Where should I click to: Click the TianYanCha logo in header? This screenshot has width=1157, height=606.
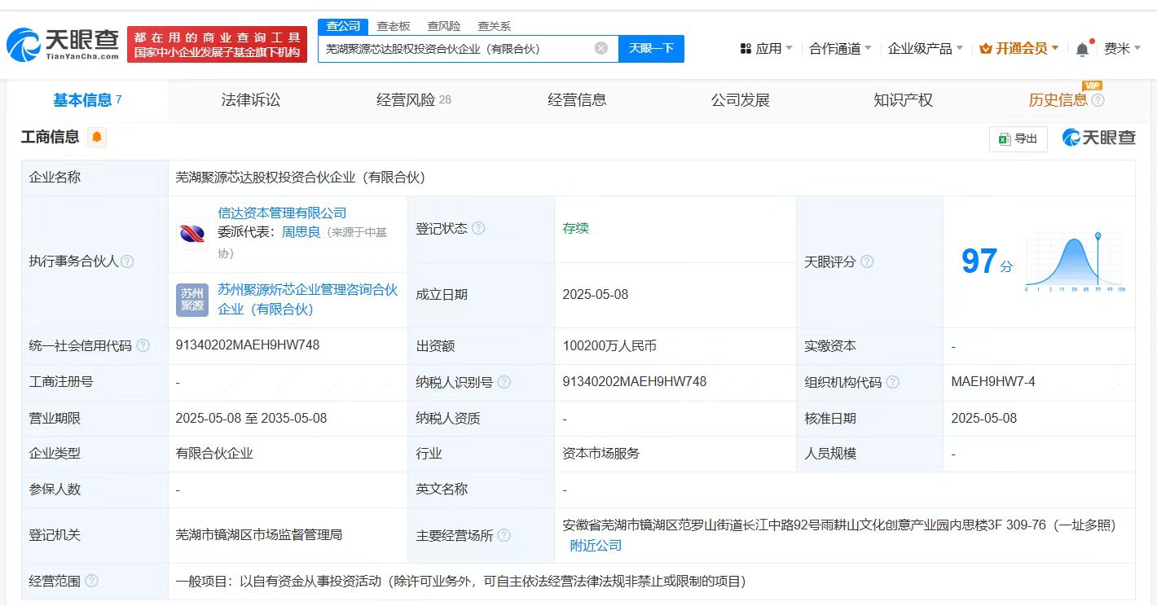[63, 45]
